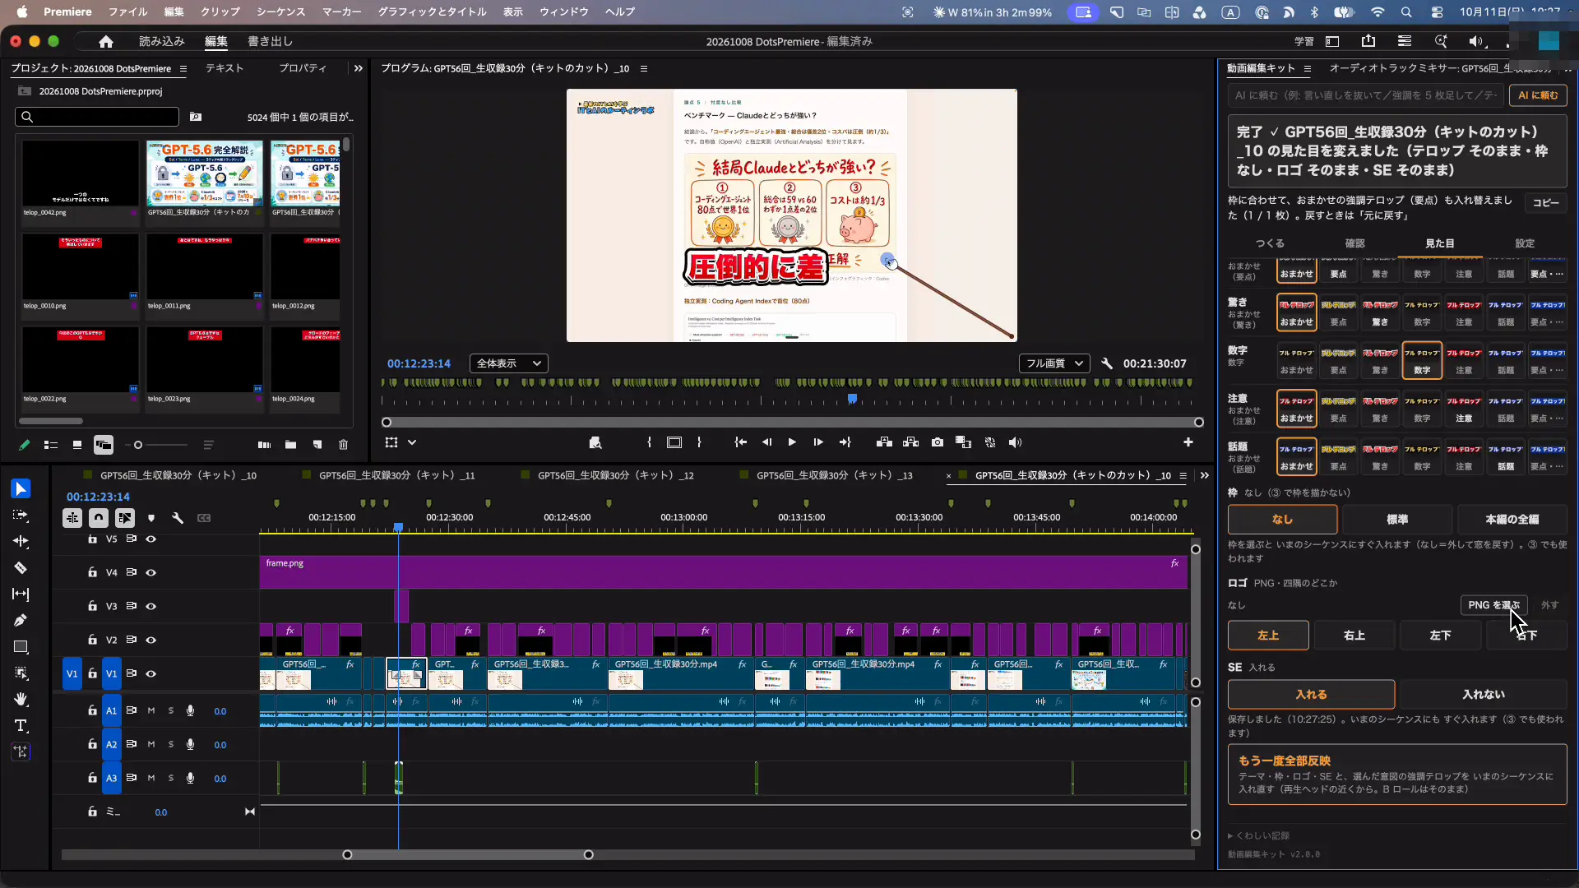Open program monitor settings wrench

(x=1107, y=363)
